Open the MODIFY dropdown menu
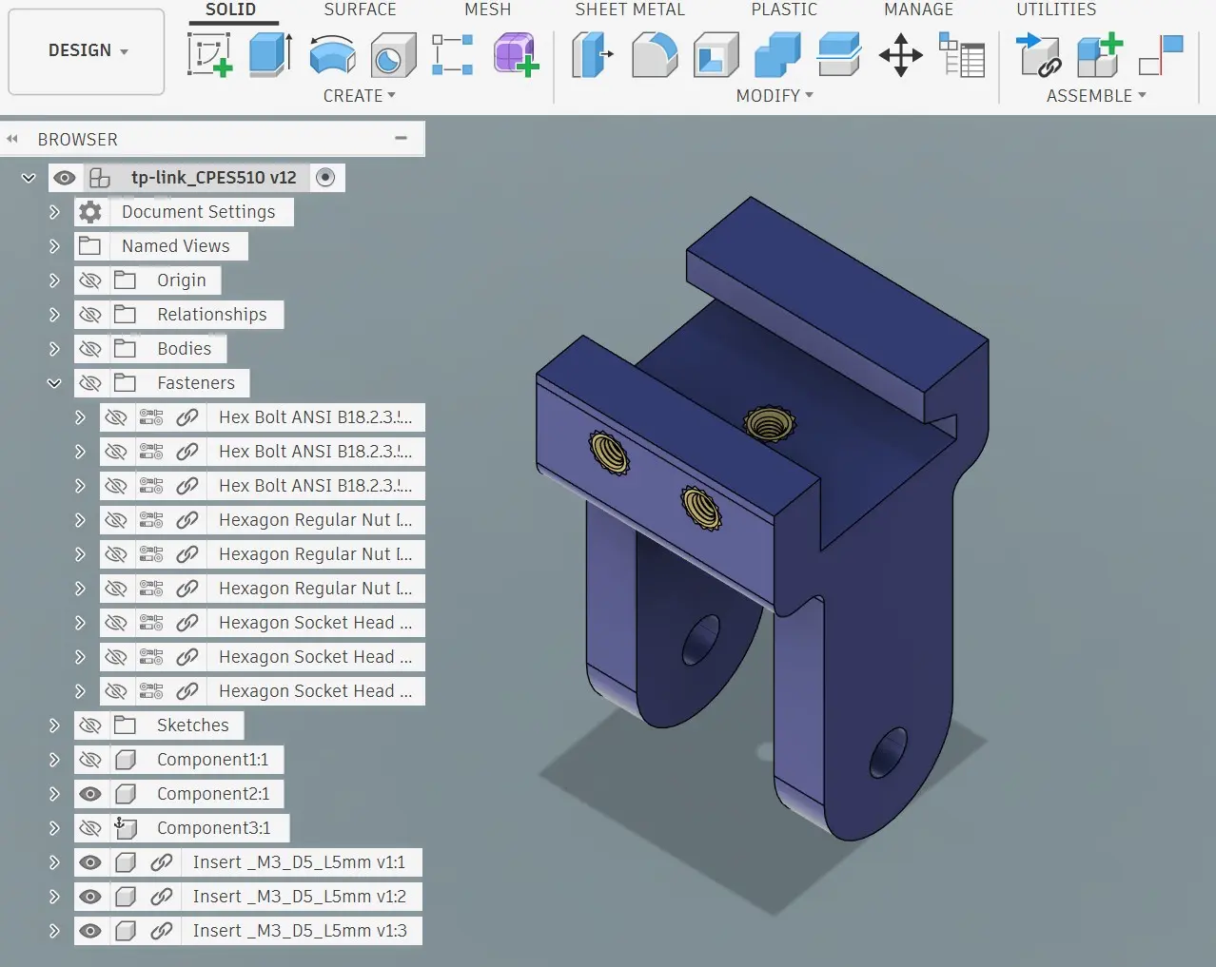 tap(775, 96)
